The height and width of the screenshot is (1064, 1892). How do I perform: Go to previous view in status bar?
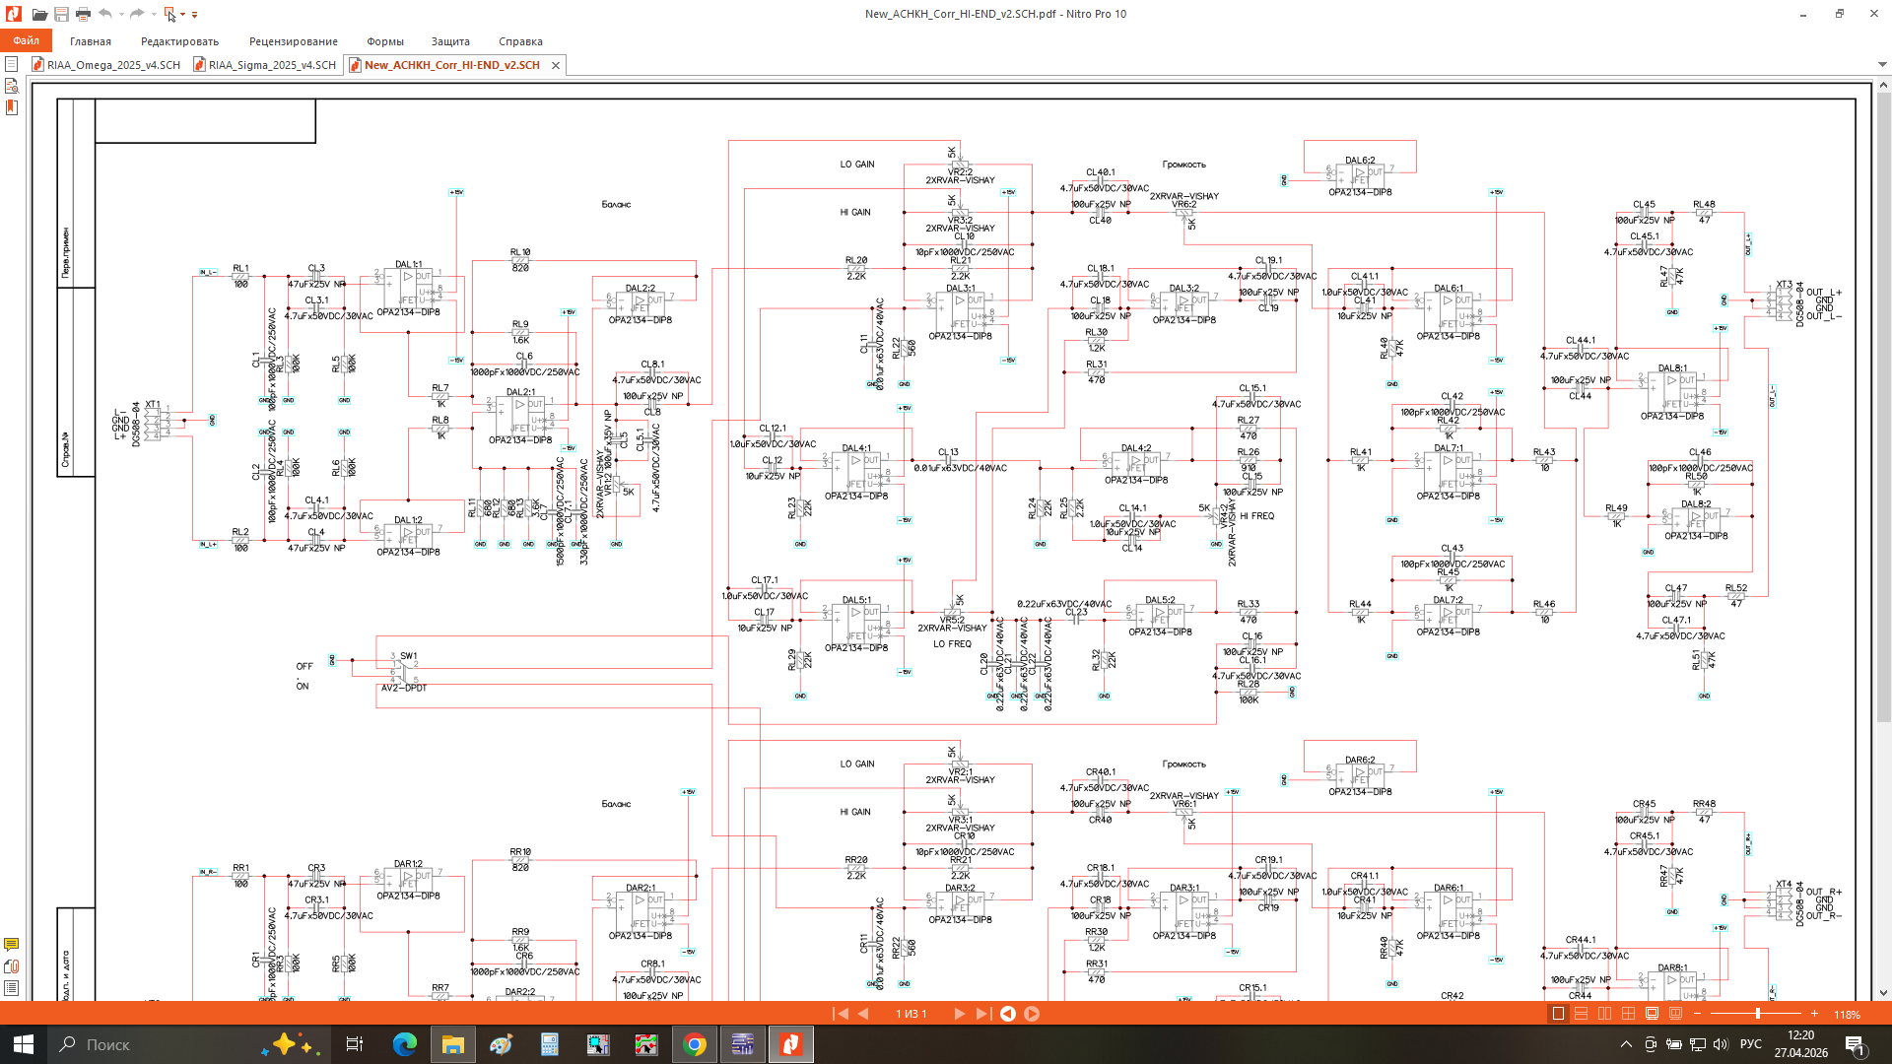pos(1008,1014)
